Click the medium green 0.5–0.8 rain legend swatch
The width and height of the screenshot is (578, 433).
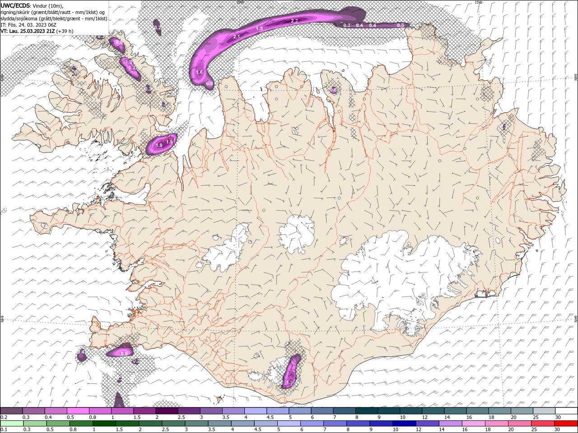click(58, 424)
